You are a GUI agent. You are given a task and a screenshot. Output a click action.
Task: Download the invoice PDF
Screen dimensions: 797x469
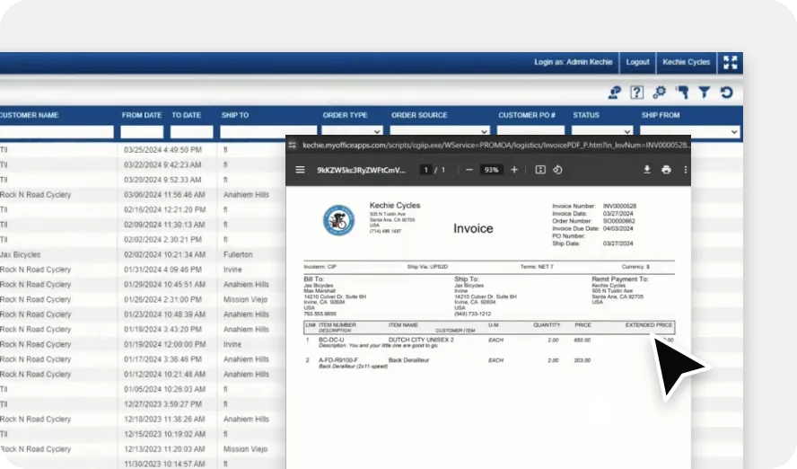coord(646,170)
